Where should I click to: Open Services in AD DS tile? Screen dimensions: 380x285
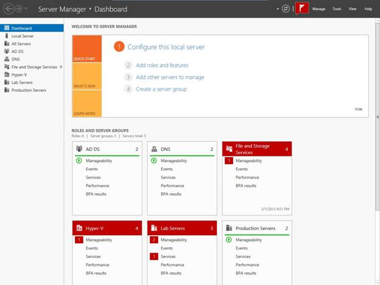tap(93, 177)
